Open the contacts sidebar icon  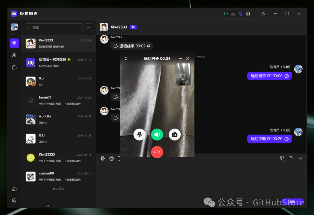[14, 55]
